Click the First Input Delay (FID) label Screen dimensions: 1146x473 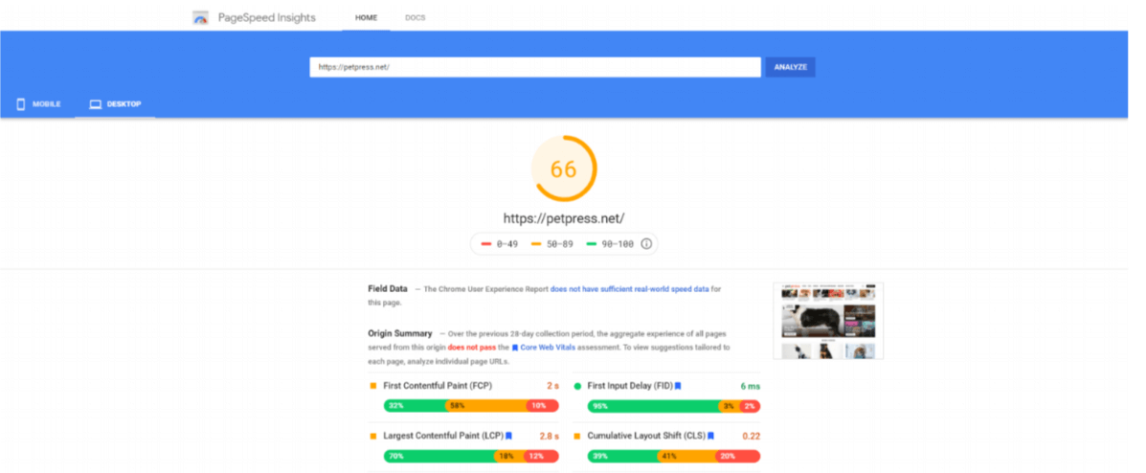pos(630,385)
